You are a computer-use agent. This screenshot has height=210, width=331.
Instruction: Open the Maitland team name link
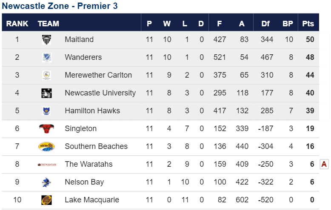tap(79, 39)
